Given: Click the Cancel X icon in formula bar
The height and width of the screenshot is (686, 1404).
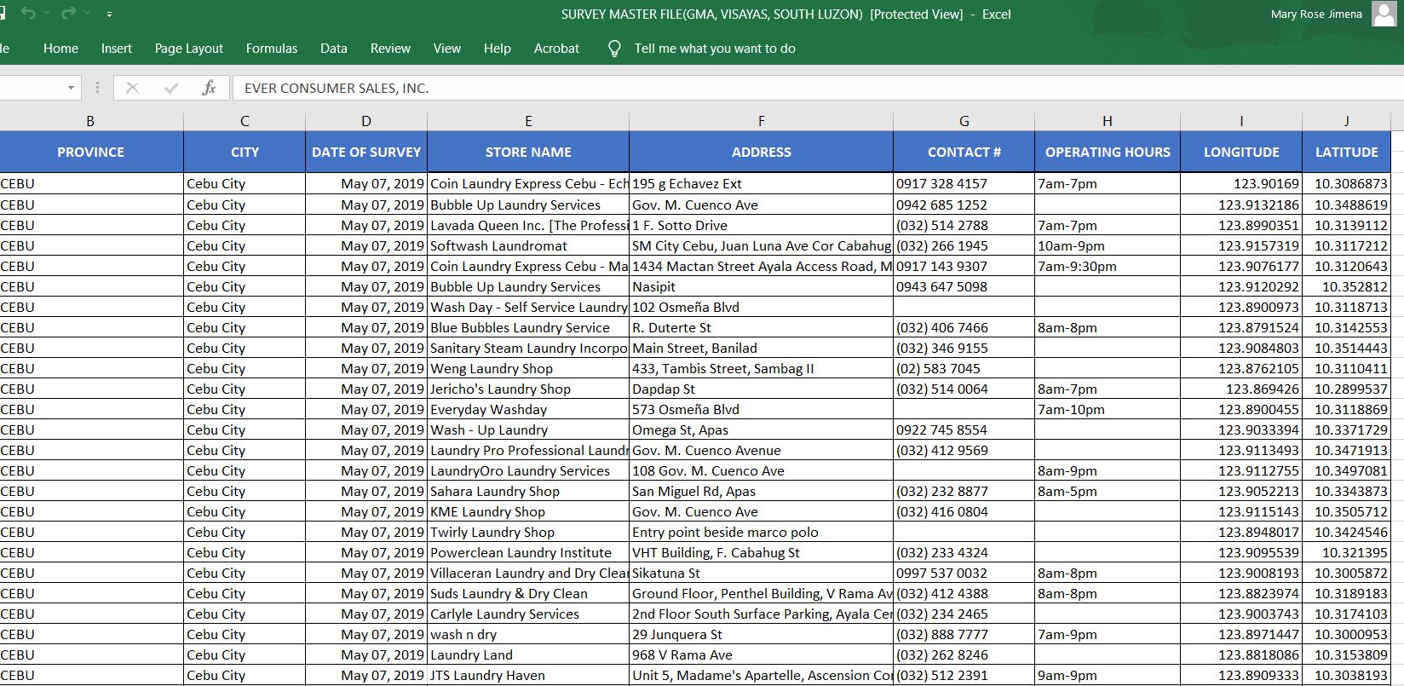Looking at the screenshot, I should (132, 88).
